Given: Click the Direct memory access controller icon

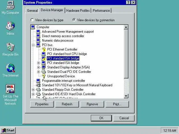Looking at the screenshot, I should (x=38, y=36).
